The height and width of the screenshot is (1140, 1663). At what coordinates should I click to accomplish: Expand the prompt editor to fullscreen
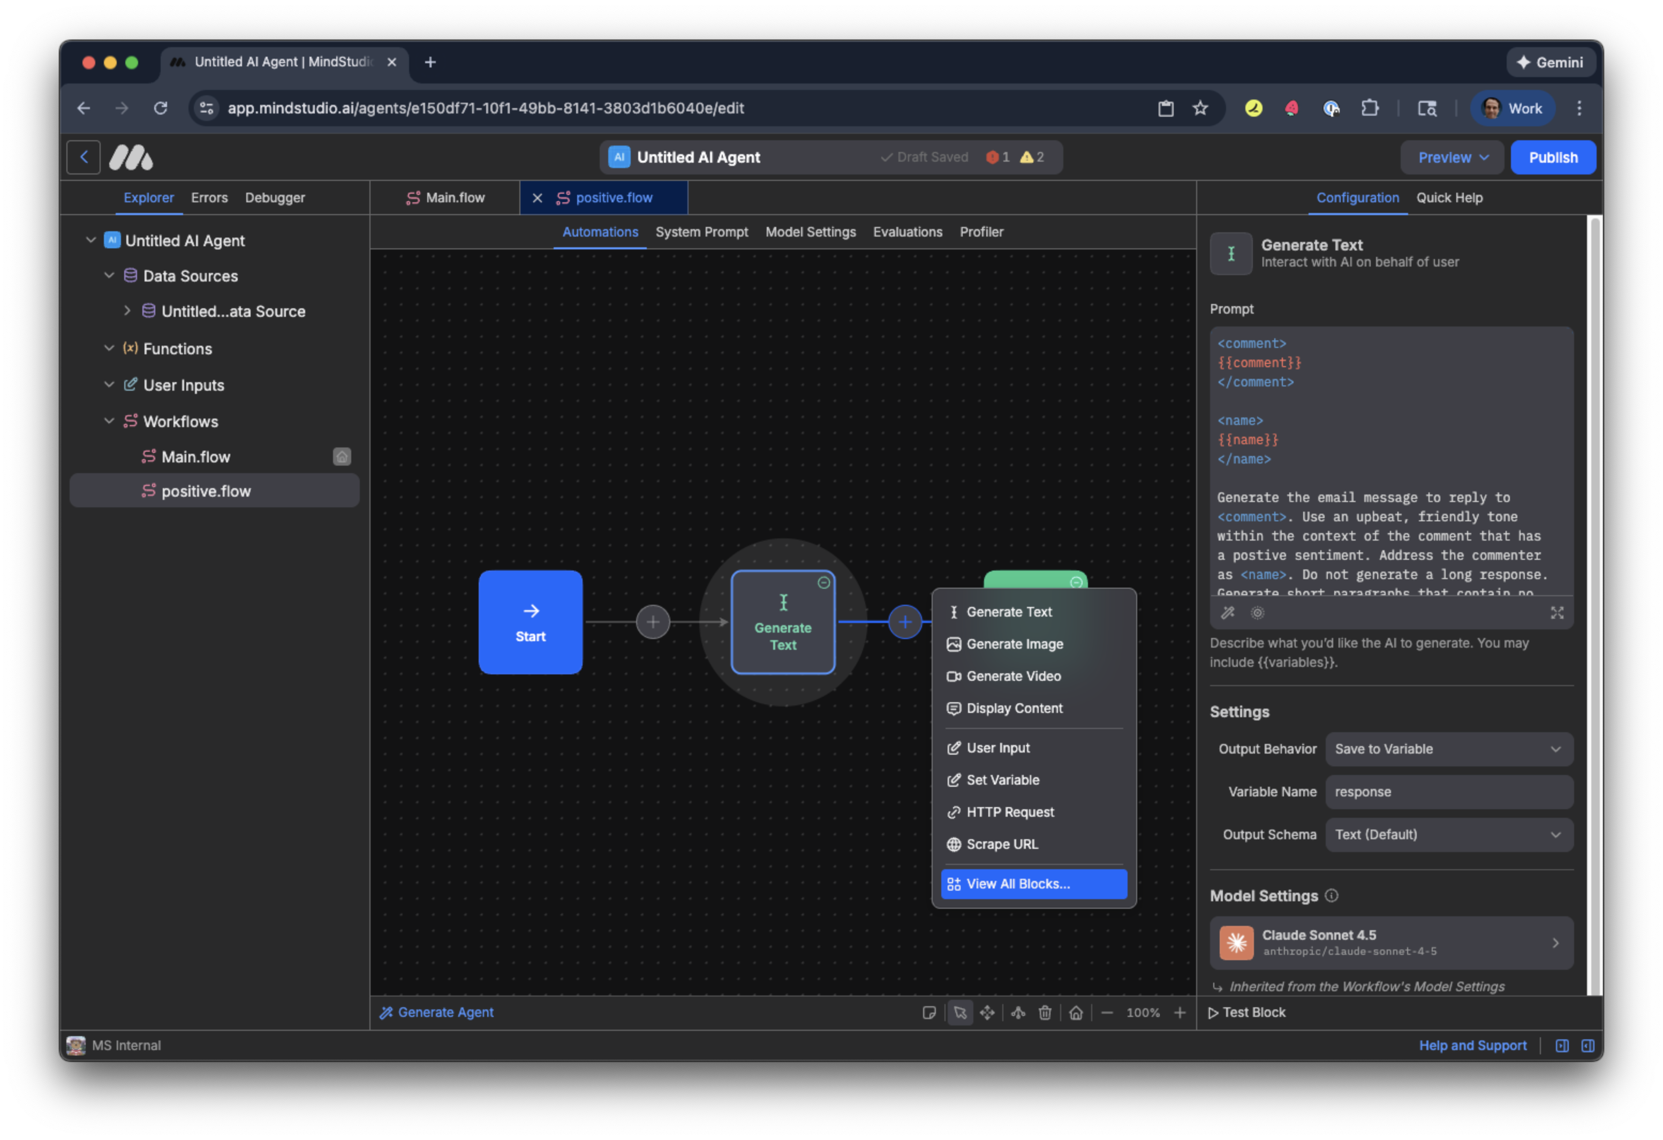(x=1557, y=613)
